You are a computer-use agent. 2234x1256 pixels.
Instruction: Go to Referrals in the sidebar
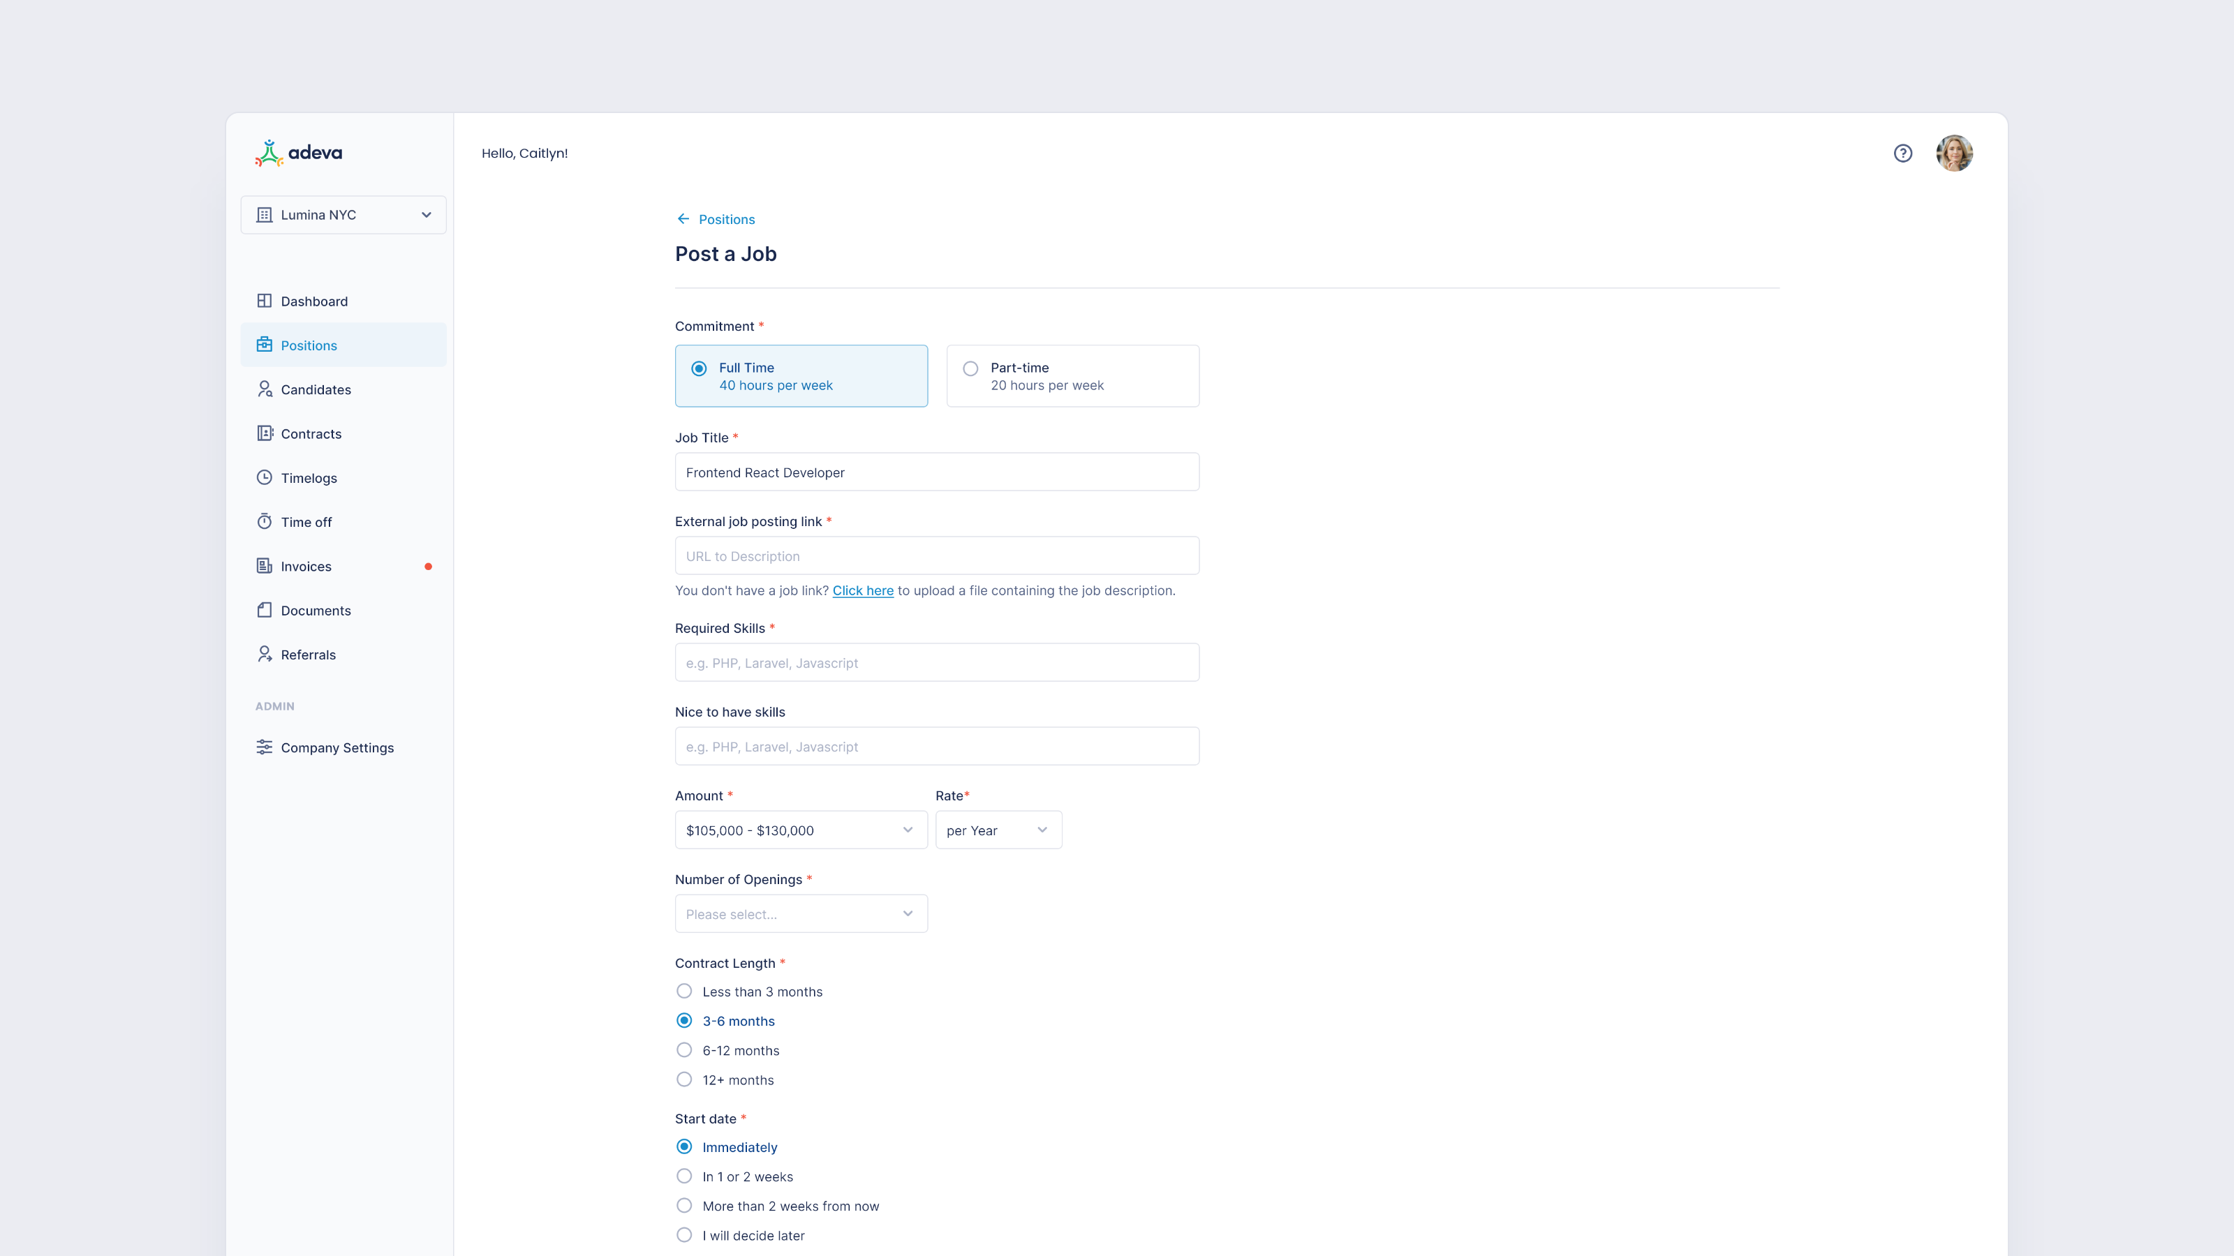point(308,655)
